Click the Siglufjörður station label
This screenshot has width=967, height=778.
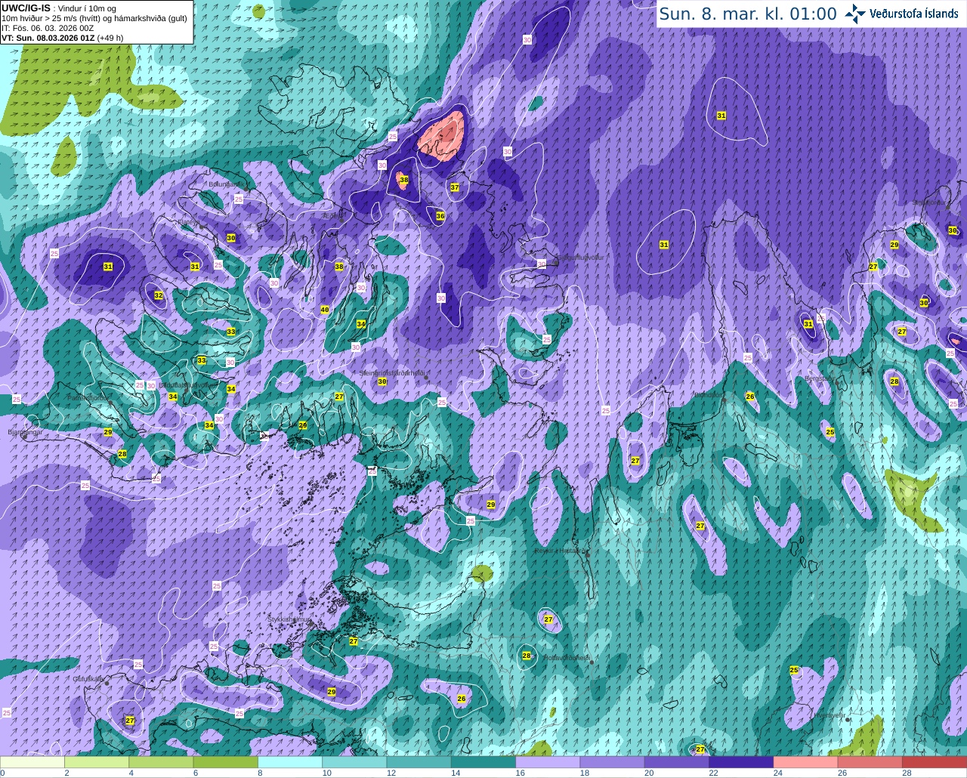928,202
